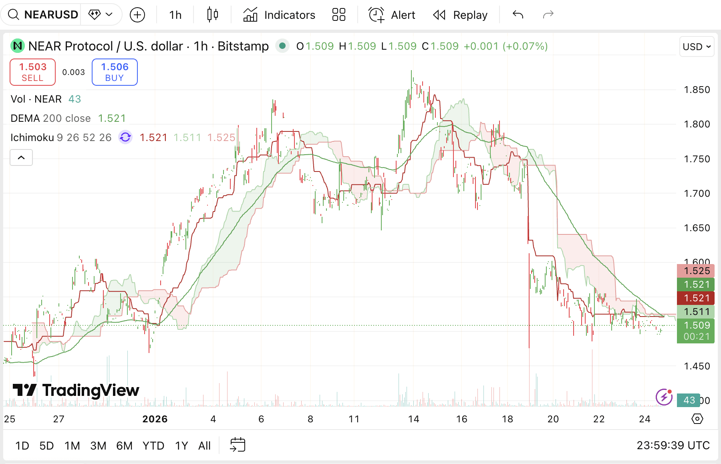Screen dimensions: 721x464
Task: Click the purple lightning bolt icon
Action: pyautogui.click(x=664, y=397)
